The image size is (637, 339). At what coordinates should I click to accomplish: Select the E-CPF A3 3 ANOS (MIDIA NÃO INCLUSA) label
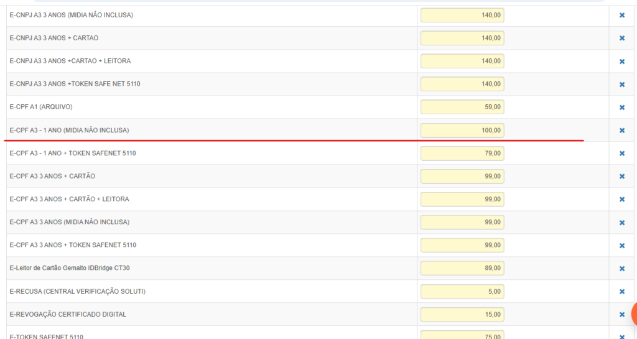click(70, 222)
